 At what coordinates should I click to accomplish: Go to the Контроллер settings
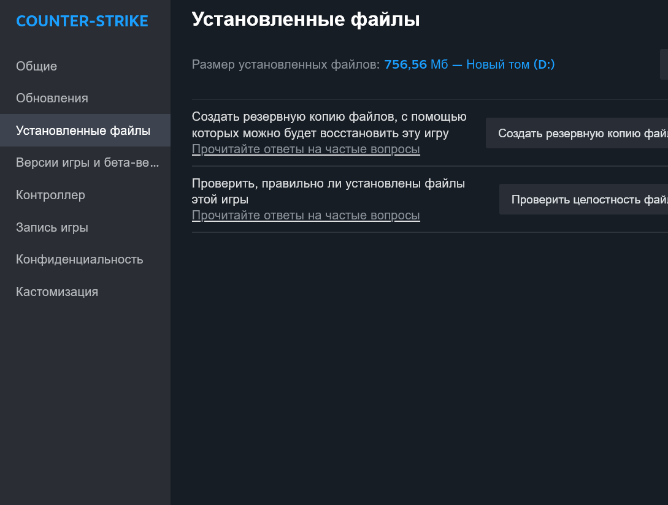(50, 195)
